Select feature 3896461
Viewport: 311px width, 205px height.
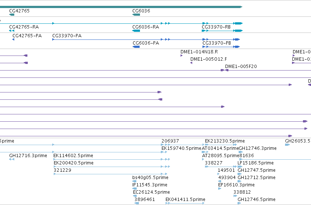144,200
